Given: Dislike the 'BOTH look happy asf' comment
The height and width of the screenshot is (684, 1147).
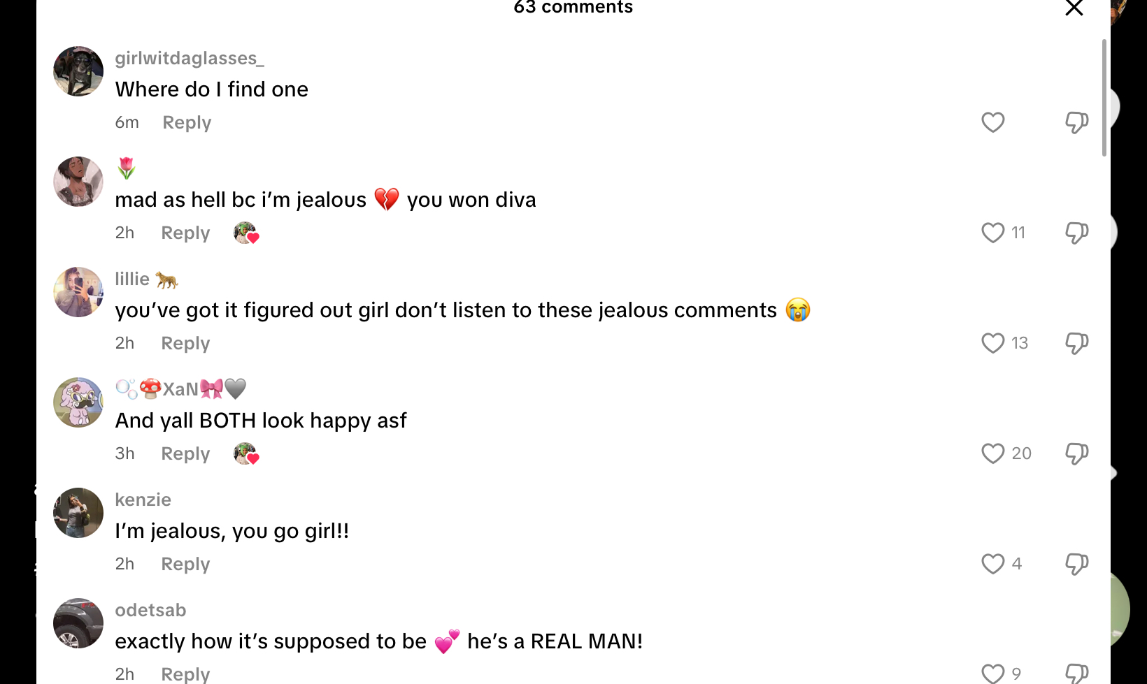Looking at the screenshot, I should click(x=1076, y=453).
